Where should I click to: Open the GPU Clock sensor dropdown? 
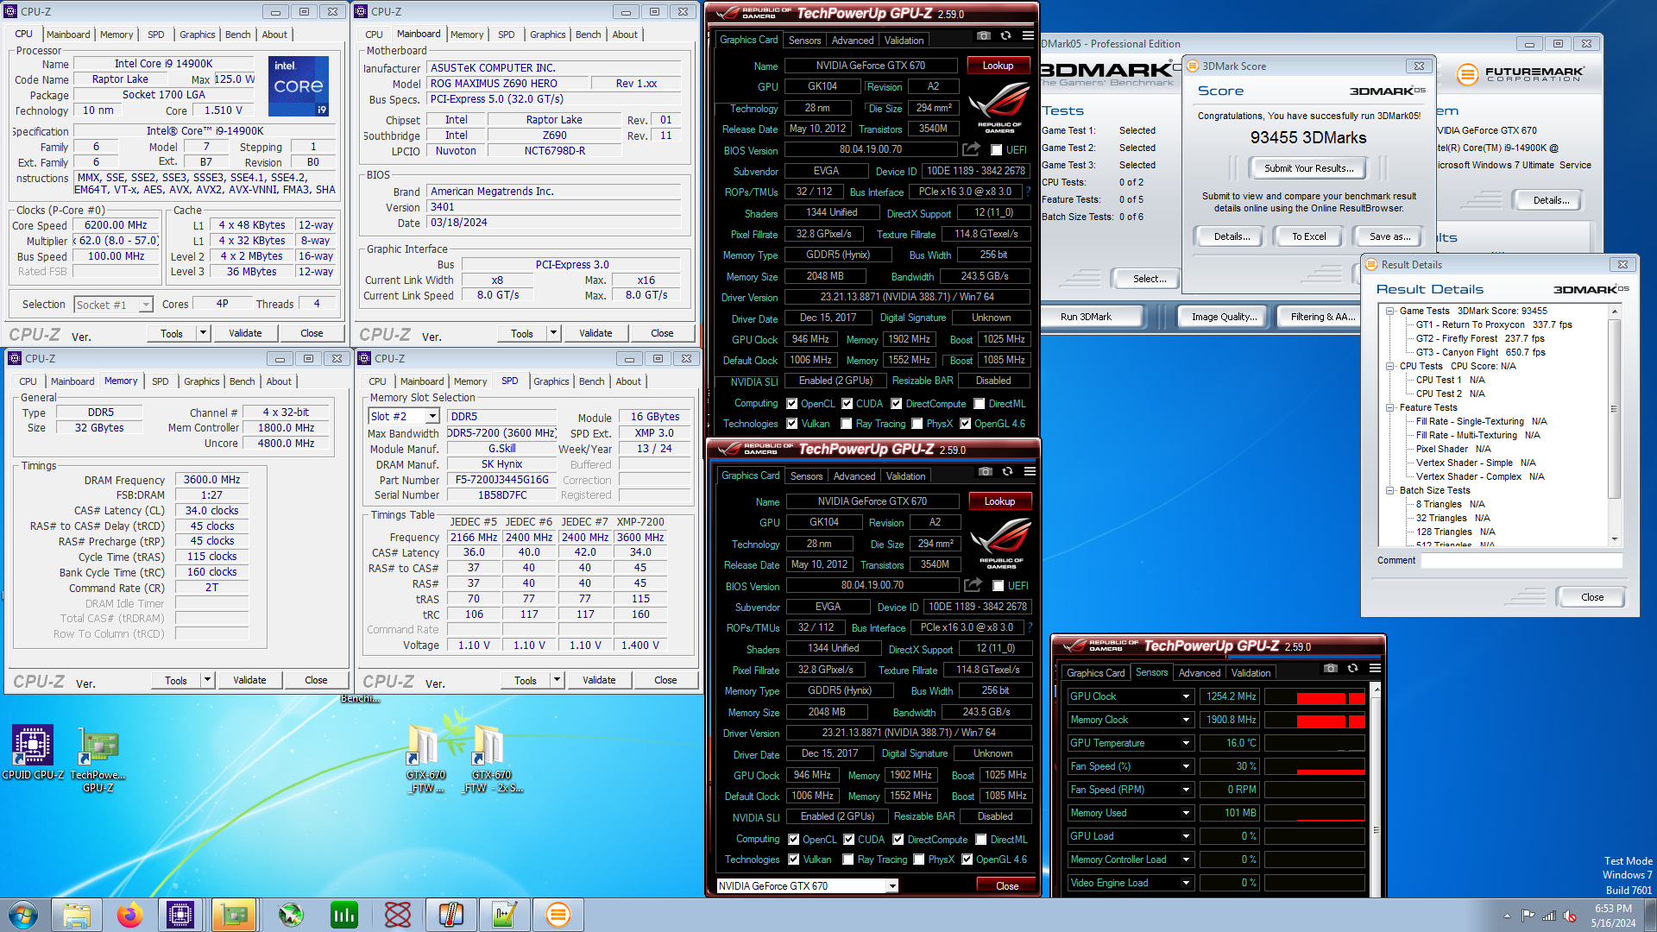coord(1186,696)
